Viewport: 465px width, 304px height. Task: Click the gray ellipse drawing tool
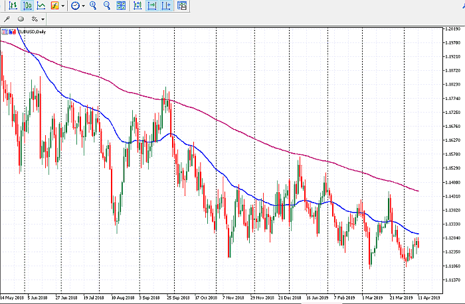21,19
